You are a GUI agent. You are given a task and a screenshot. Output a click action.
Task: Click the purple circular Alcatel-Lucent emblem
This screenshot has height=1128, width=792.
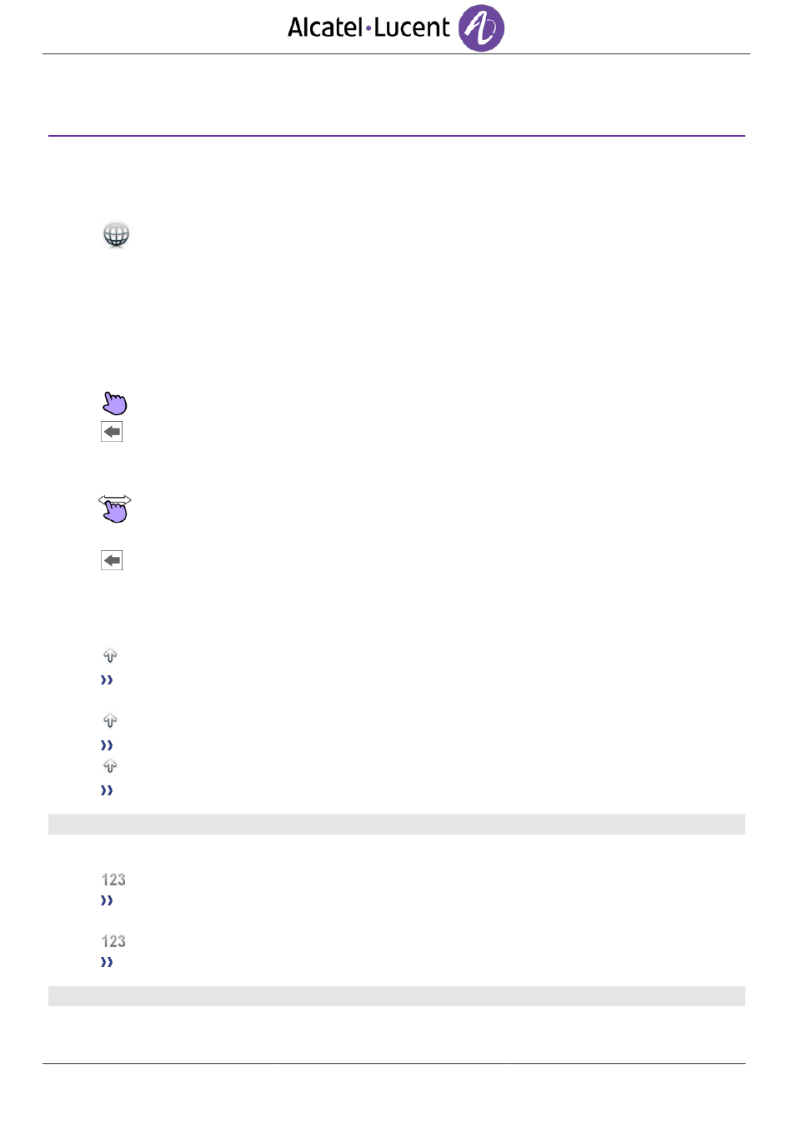pyautogui.click(x=481, y=28)
